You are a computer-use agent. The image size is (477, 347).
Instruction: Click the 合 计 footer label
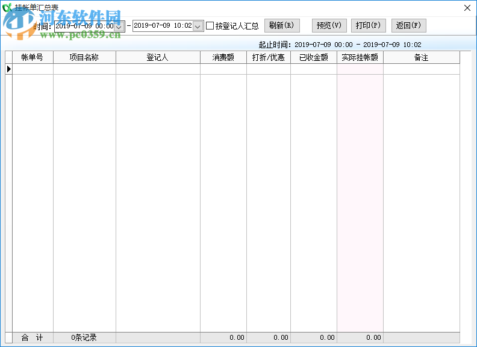pos(33,337)
